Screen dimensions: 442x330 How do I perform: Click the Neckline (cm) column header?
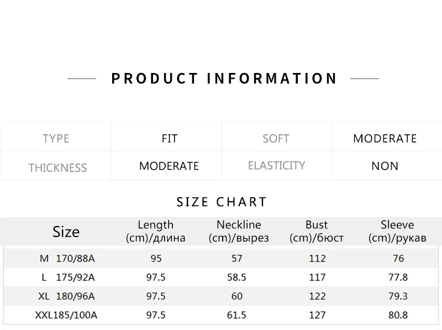pos(239,232)
